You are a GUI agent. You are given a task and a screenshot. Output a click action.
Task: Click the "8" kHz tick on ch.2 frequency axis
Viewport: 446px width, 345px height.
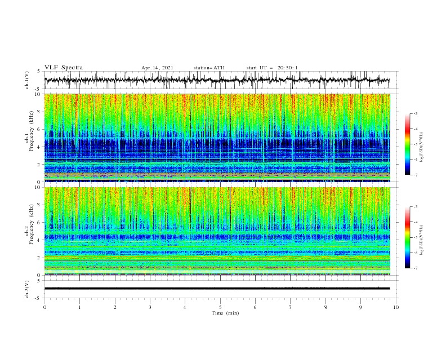coord(39,205)
